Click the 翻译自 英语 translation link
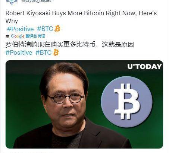This screenshot has width=169, height=153. coord(35,36)
